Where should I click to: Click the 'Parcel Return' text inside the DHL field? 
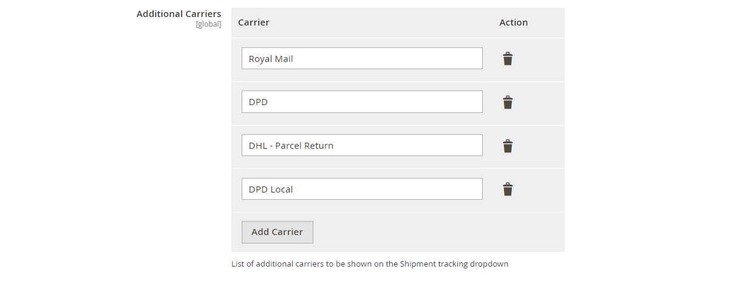(304, 146)
